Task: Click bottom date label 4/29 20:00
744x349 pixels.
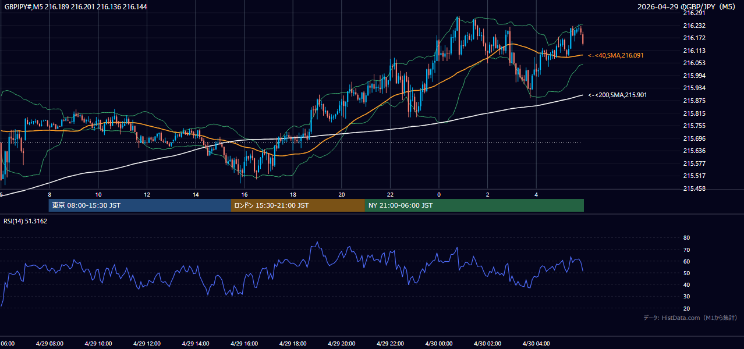Action: click(x=341, y=344)
